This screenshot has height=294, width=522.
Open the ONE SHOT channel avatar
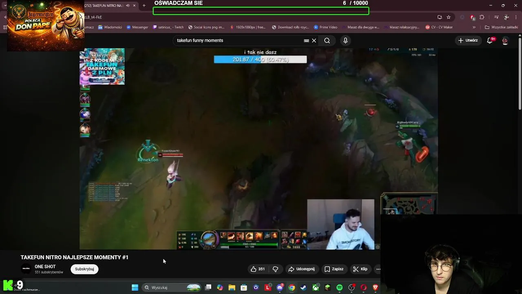pos(26,269)
